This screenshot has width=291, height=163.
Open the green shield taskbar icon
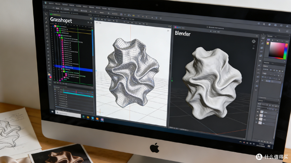tap(84, 117)
